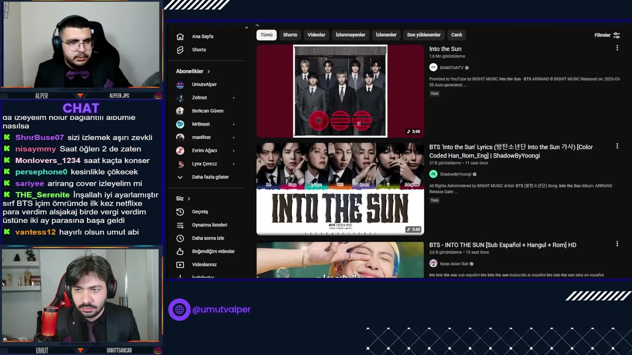This screenshot has width=632, height=355.
Task: Open BTS 'Into the Sun' Lyrics video title
Action: click(511, 151)
